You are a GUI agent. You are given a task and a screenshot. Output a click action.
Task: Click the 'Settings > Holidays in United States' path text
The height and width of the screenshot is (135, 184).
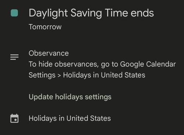(x=87, y=75)
